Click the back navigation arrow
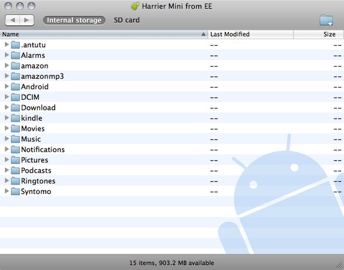The height and width of the screenshot is (270, 344). pos(13,20)
